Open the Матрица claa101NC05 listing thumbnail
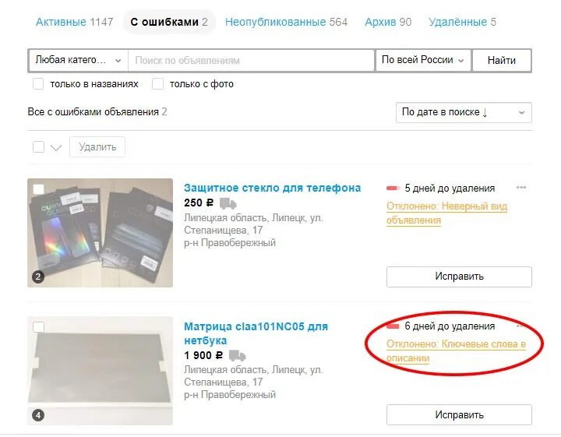This screenshot has width=561, height=437. (101, 371)
